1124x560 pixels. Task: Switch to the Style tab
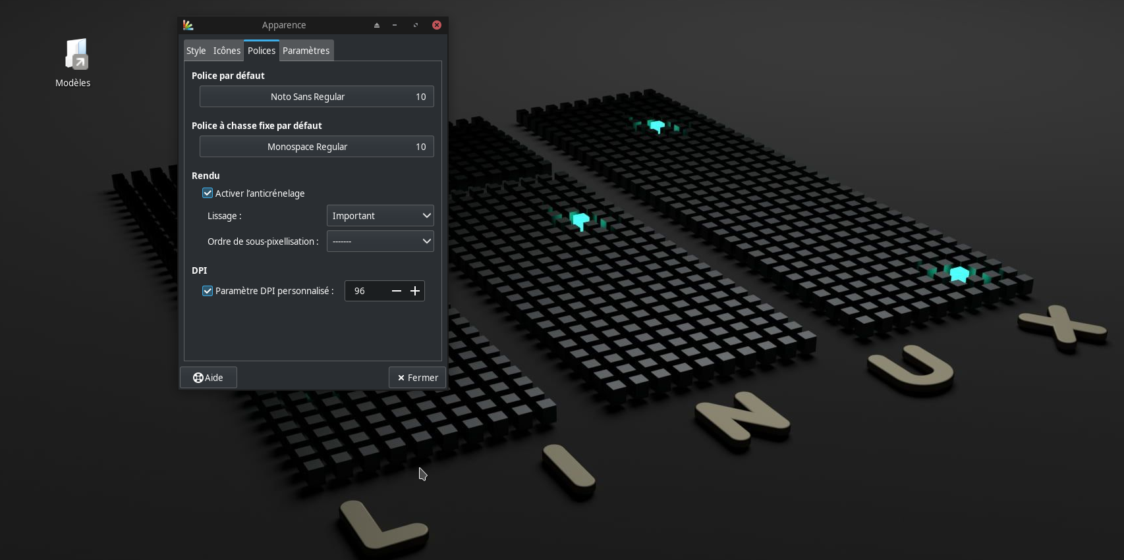tap(196, 51)
